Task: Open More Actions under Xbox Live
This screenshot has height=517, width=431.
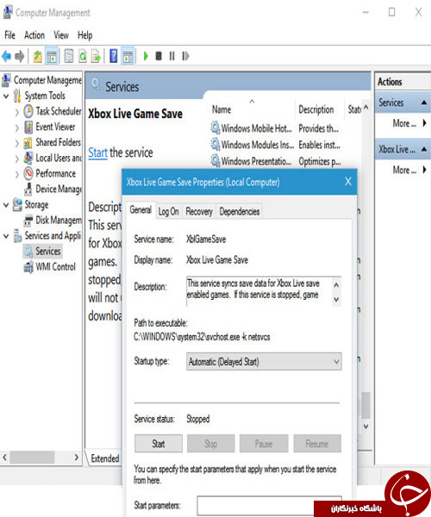Action: pos(409,170)
